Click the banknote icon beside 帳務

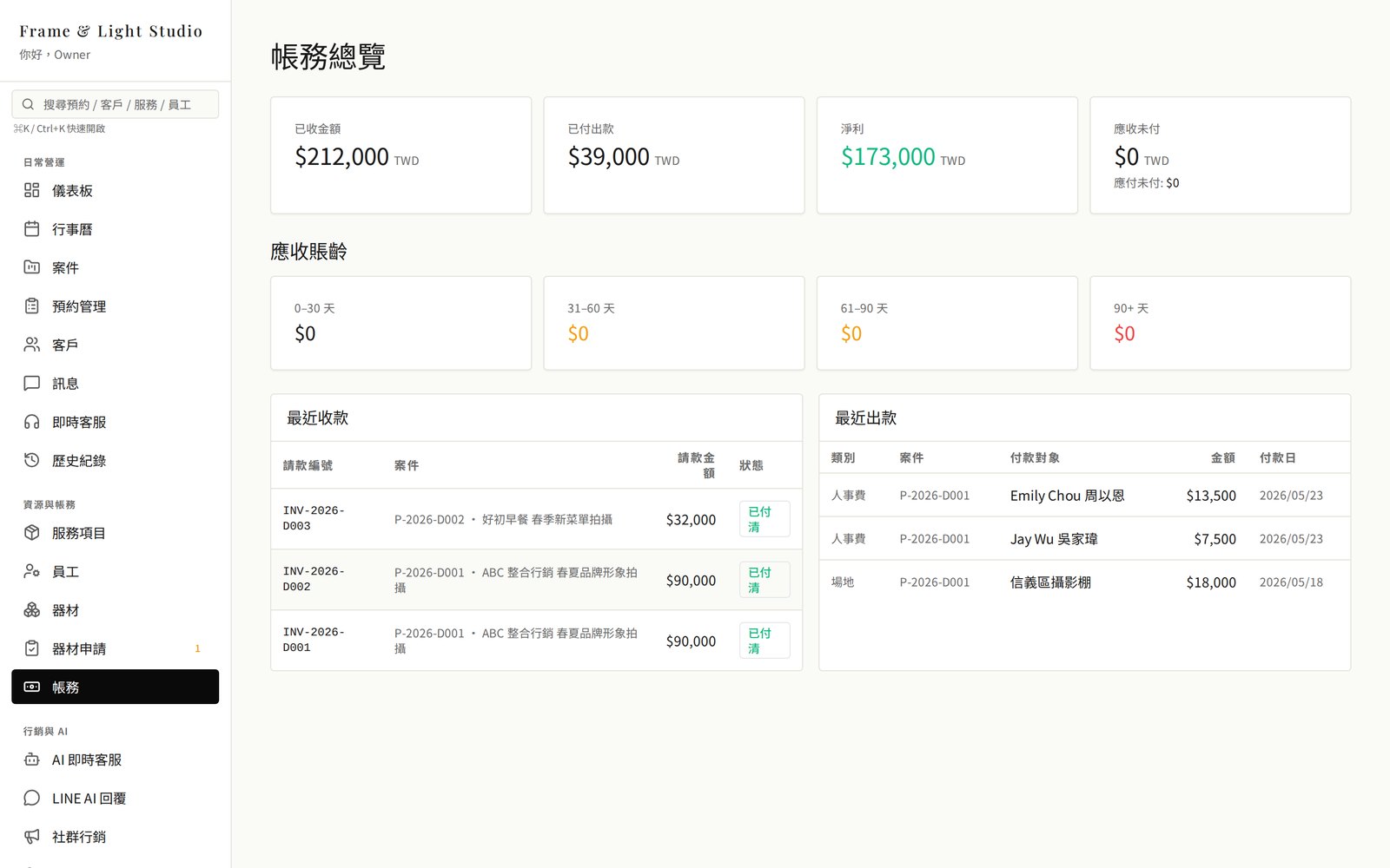32,687
